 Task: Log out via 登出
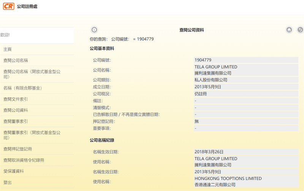point(7,183)
